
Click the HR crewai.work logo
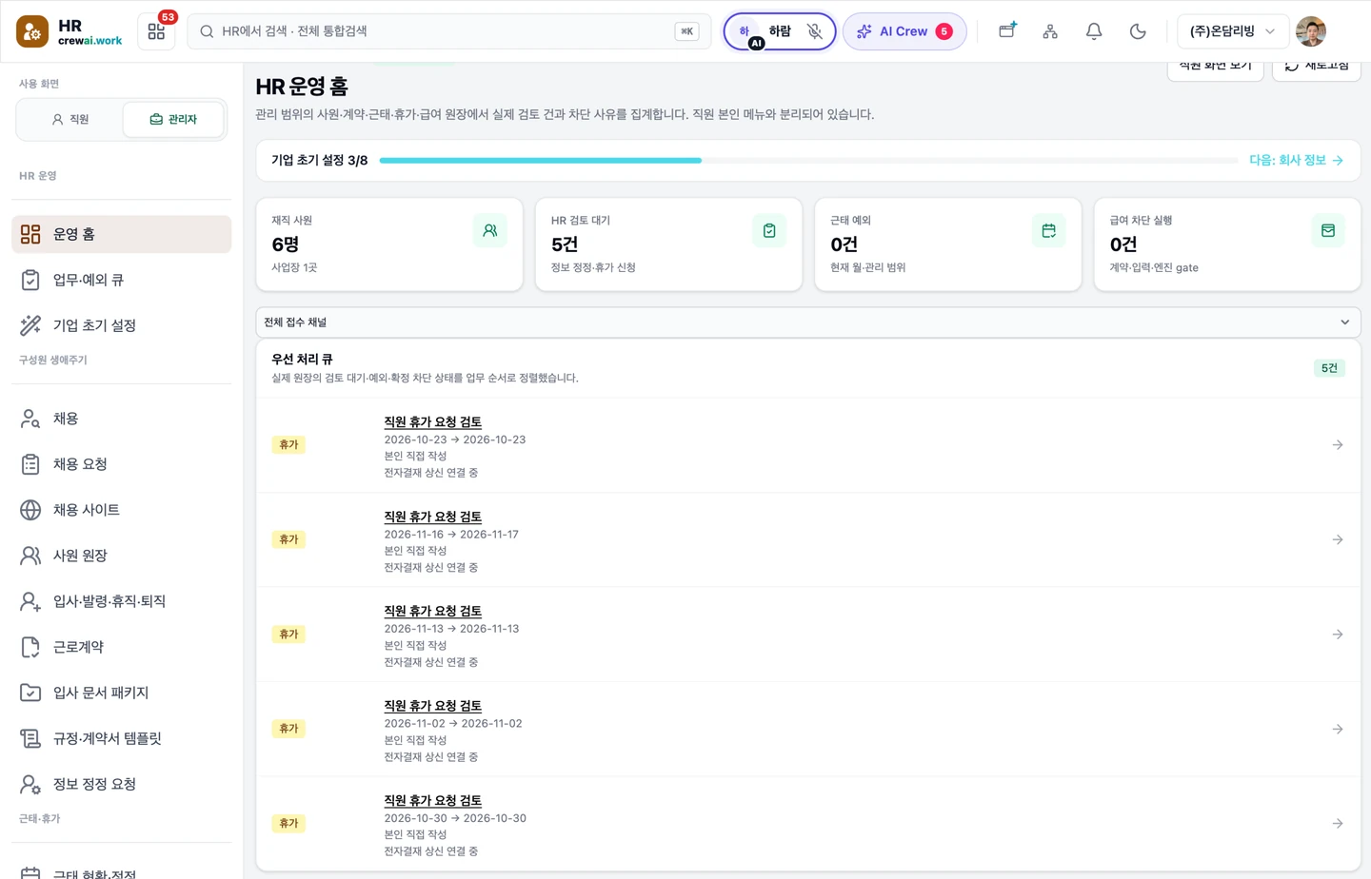point(70,31)
